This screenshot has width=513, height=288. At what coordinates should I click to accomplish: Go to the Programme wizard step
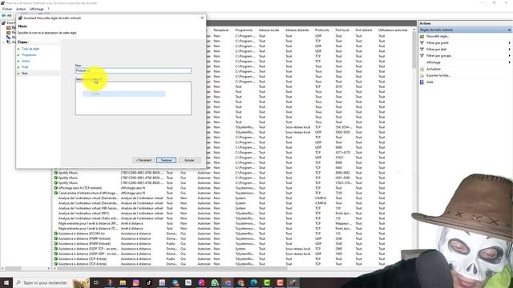tap(29, 55)
